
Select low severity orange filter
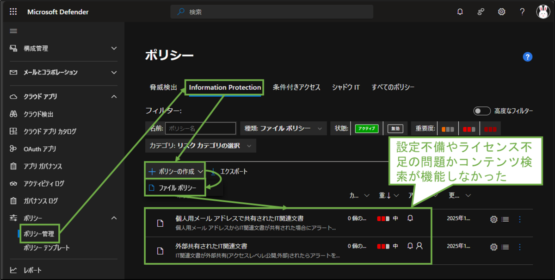[448, 129]
